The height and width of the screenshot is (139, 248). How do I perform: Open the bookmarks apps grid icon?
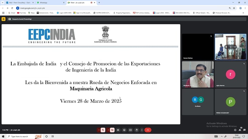click(3, 13)
